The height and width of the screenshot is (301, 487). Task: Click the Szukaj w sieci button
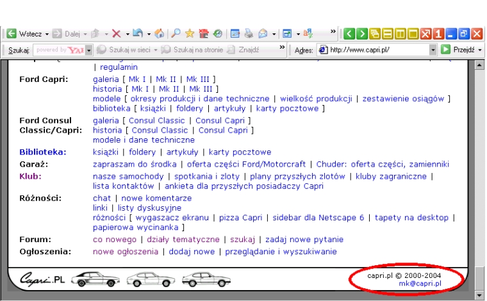[x=123, y=50]
